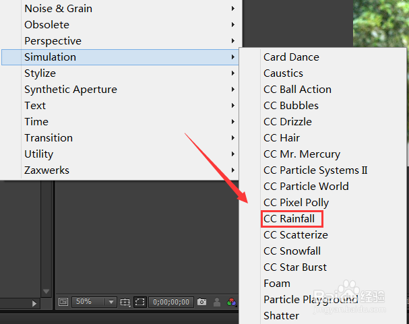Click the 0;00;00;00 current time field

coord(171,302)
